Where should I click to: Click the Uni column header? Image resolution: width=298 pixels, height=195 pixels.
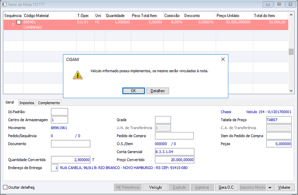100,16
